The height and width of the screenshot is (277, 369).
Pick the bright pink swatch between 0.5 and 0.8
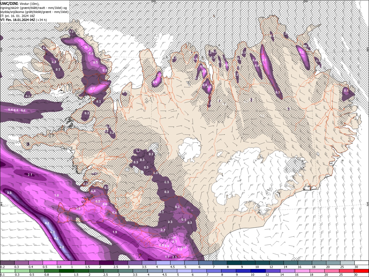coord(50,263)
